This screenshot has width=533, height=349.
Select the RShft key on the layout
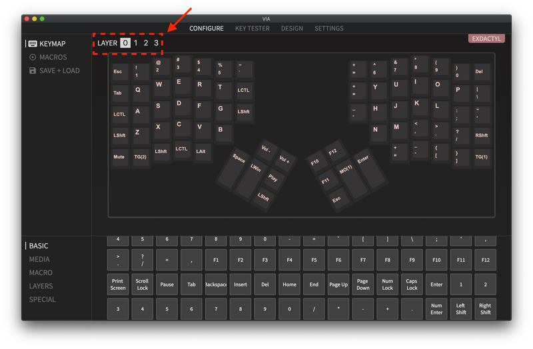(482, 137)
